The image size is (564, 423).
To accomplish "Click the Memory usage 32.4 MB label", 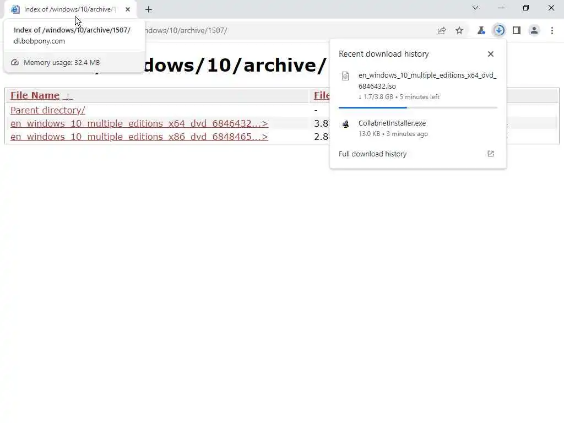I will pos(62,63).
